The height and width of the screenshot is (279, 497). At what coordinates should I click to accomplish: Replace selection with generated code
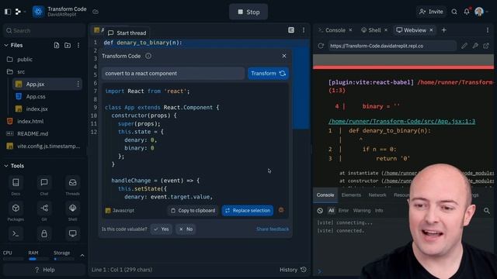point(248,210)
